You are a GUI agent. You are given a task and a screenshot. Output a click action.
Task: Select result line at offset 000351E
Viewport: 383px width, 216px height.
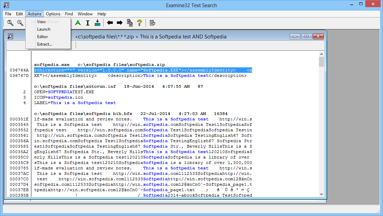click(143, 119)
